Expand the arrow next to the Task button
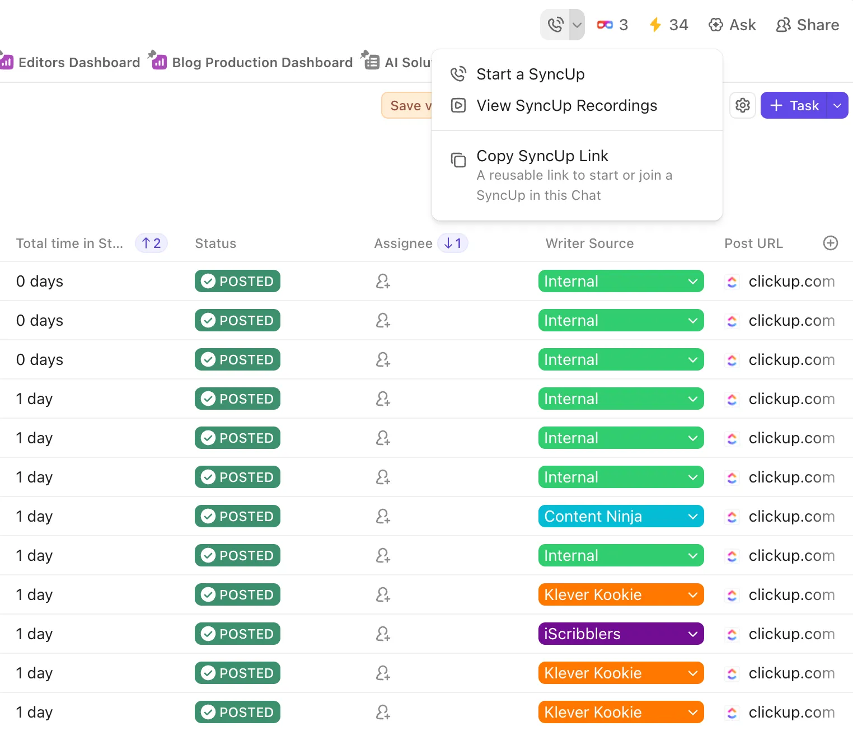The width and height of the screenshot is (853, 731). pyautogui.click(x=837, y=105)
